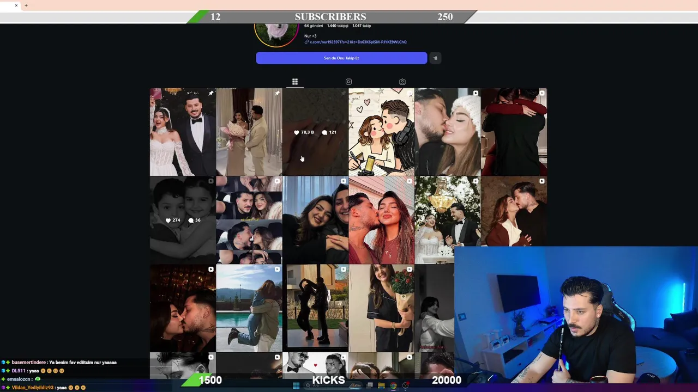Open the hovered post showing 78,3 B likes
The height and width of the screenshot is (392, 698).
tap(315, 132)
